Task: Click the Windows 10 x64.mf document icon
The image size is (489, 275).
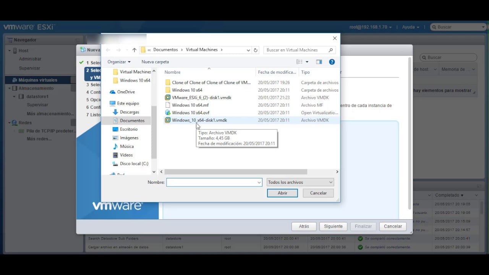Action: pyautogui.click(x=167, y=105)
